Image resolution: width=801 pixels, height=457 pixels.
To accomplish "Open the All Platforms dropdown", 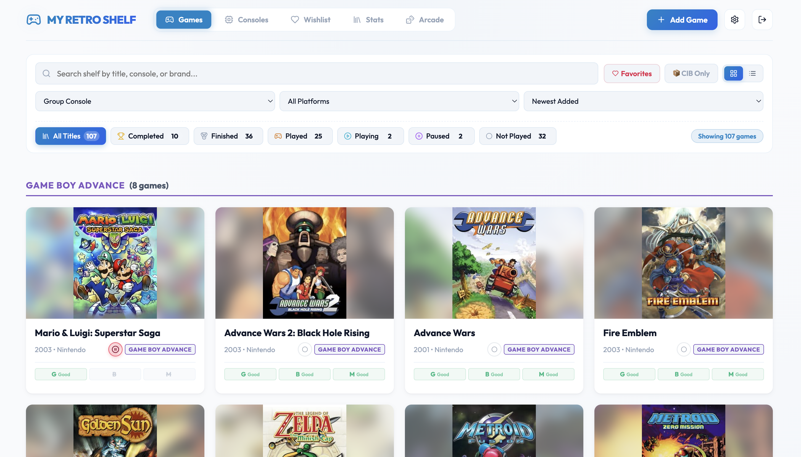I will pyautogui.click(x=399, y=101).
